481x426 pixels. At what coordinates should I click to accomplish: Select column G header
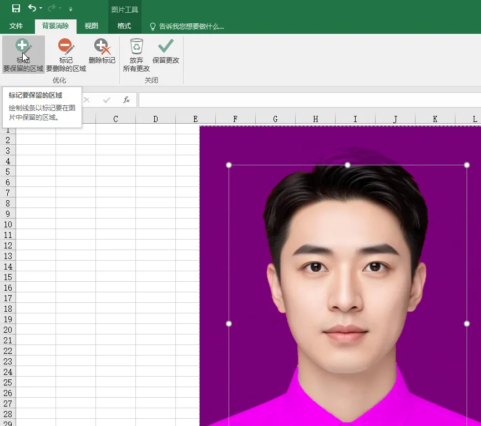(275, 119)
